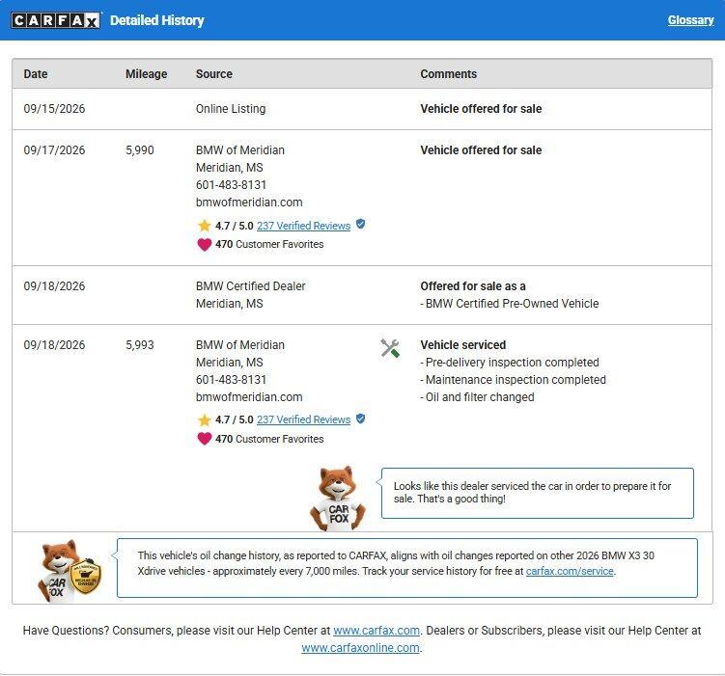Click the wrench and screwdriver service icon
This screenshot has height=676, width=725.
point(390,348)
